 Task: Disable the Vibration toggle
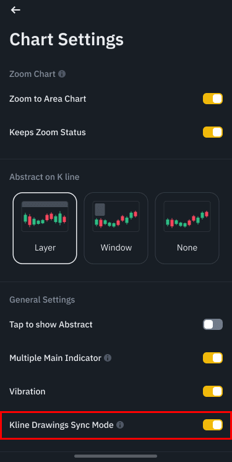tap(213, 391)
